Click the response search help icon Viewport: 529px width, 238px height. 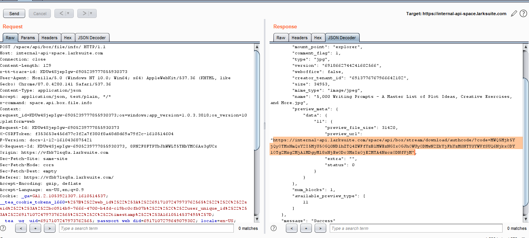point(274,228)
